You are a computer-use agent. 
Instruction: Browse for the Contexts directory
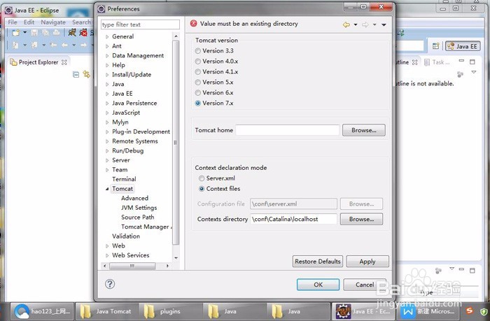coord(361,219)
